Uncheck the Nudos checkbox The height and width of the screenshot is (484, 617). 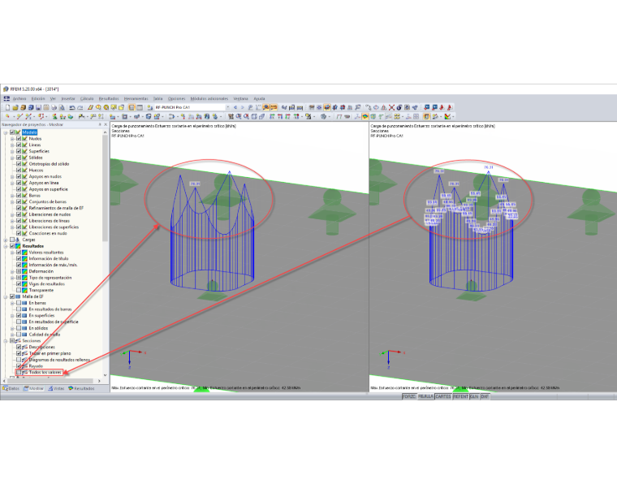(x=19, y=139)
